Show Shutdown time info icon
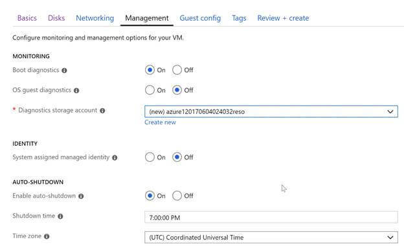This screenshot has height=246, width=404. (x=60, y=216)
